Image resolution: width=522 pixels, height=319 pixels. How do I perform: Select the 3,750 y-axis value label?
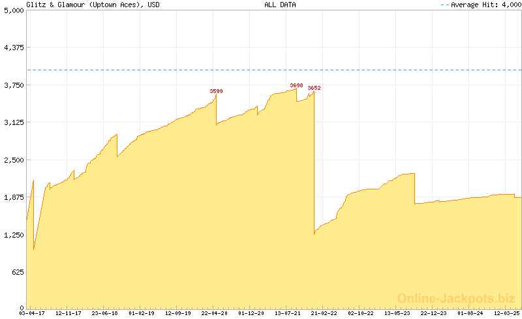[13, 85]
